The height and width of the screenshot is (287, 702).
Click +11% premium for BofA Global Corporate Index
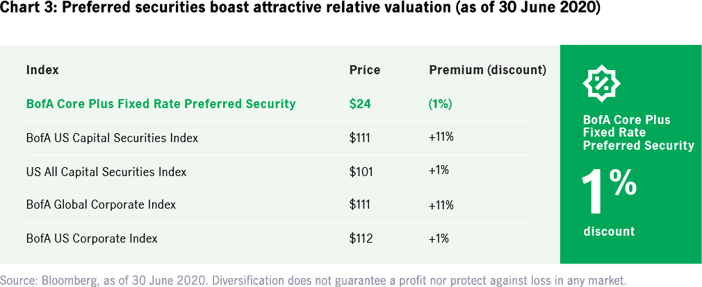(441, 205)
